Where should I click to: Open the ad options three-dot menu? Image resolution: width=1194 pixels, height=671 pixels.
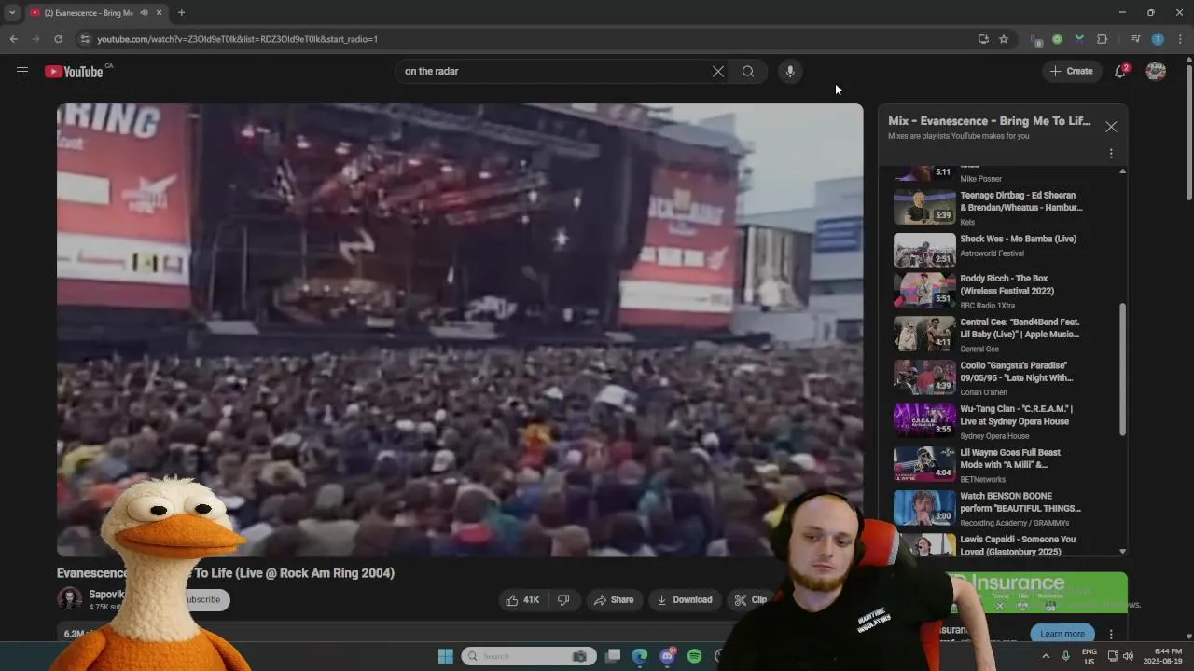click(x=1111, y=634)
